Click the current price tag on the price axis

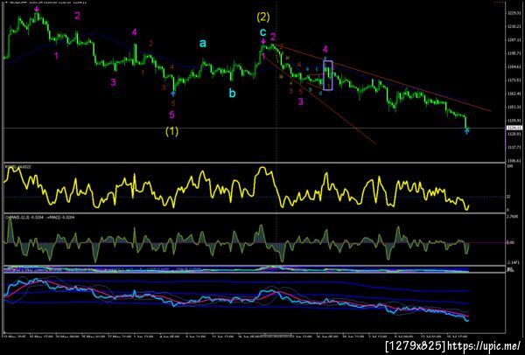coord(514,128)
